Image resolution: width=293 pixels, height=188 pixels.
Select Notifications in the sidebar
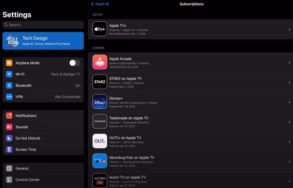(26, 116)
